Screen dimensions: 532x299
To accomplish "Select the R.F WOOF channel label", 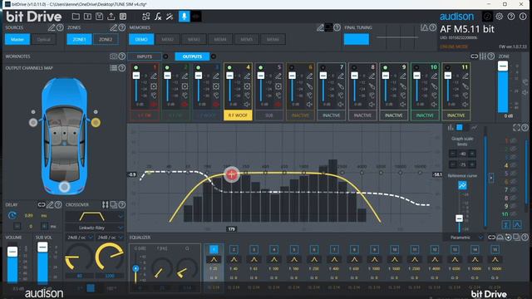I will coord(238,115).
